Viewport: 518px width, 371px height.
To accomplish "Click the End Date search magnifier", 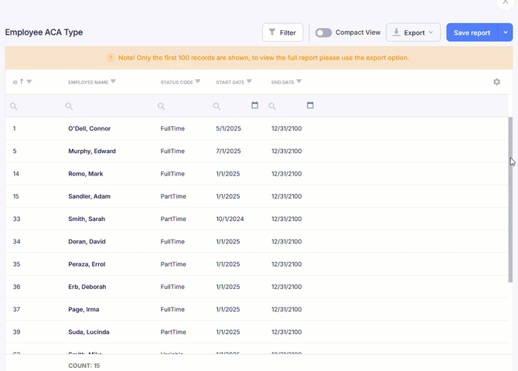I will [x=272, y=106].
